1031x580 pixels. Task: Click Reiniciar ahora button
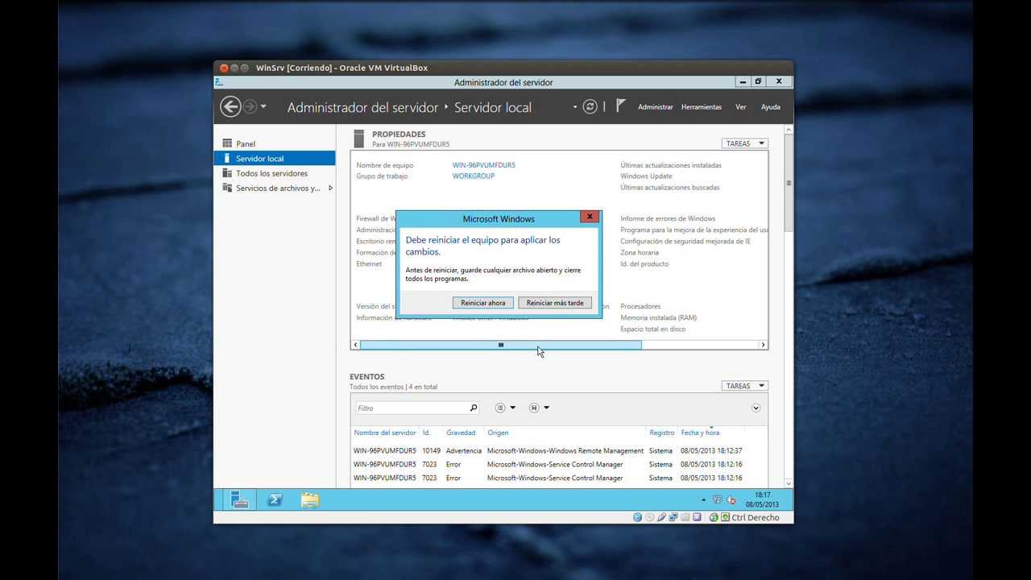click(483, 303)
